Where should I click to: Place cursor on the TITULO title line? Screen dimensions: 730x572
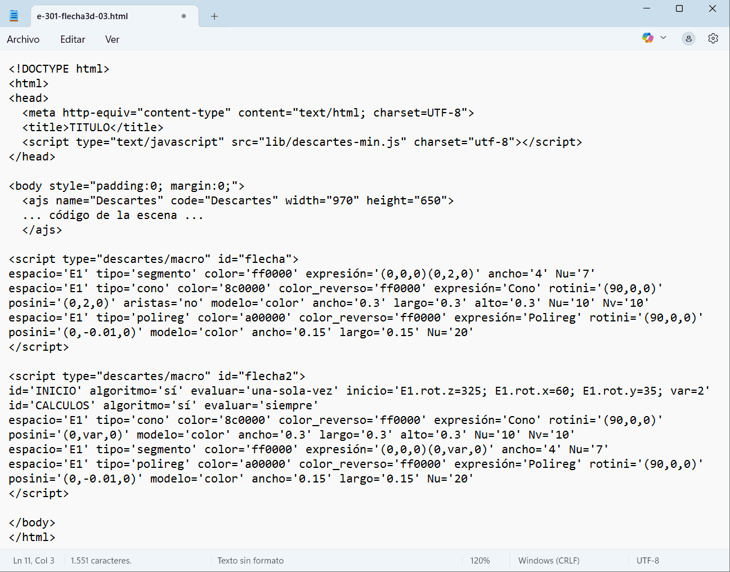pos(93,128)
